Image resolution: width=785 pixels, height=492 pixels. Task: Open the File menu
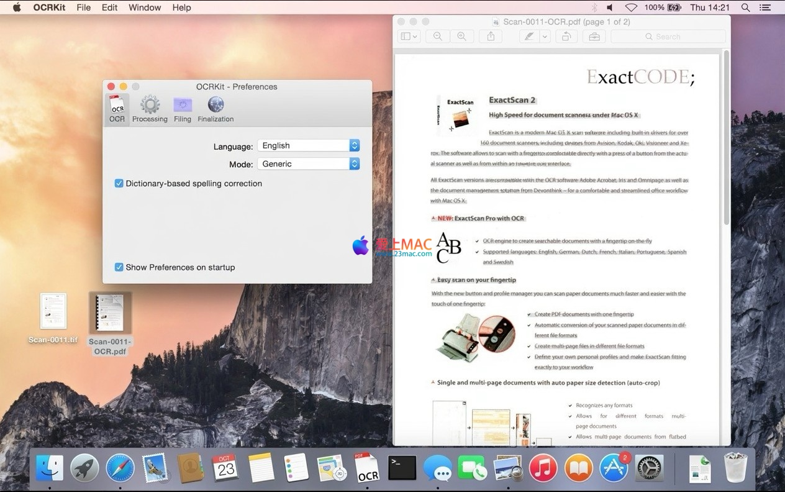[x=83, y=7]
